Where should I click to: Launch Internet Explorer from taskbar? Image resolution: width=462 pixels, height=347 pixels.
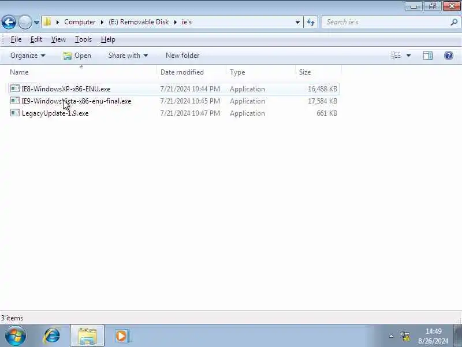[52, 336]
